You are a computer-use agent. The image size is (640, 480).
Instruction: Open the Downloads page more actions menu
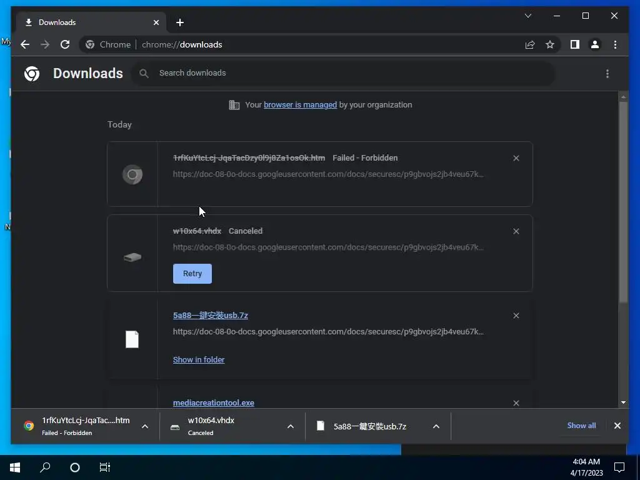(x=607, y=74)
